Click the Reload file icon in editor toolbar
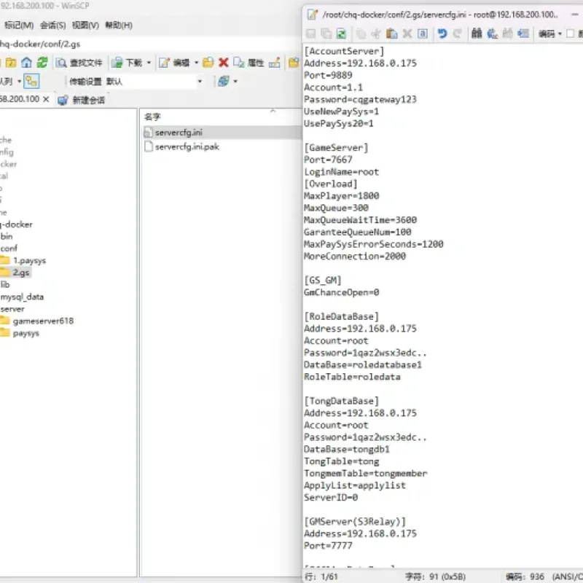Screen dimensions: 583x583 point(341,34)
